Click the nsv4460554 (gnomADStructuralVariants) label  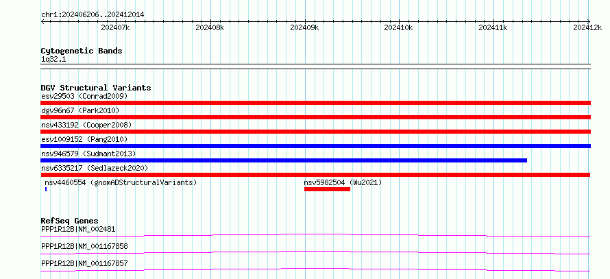pyautogui.click(x=121, y=182)
